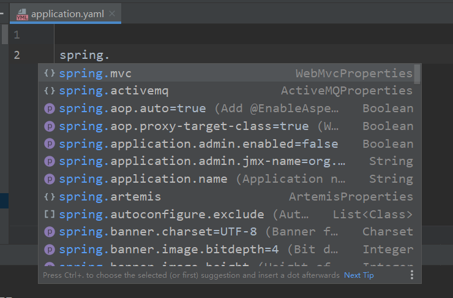Click the completion list scrollbar thumb
This screenshot has width=453, height=298.
click(417, 74)
